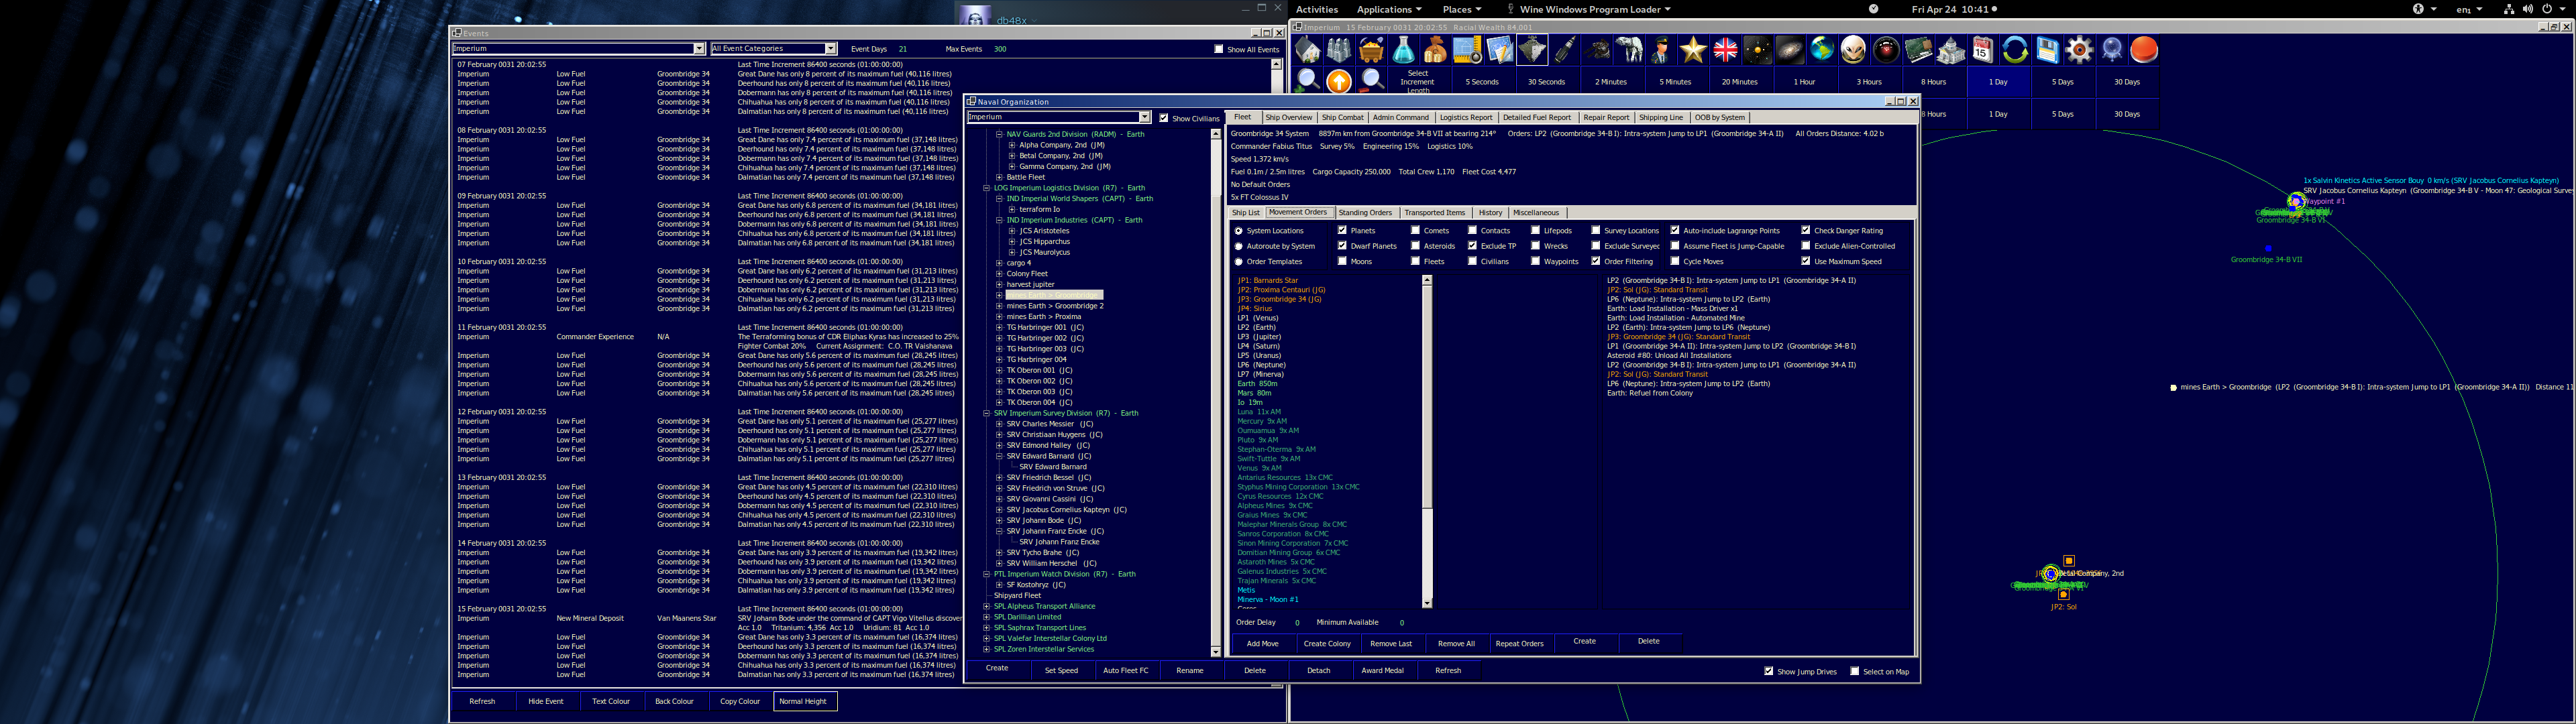
Task: Open the History tab
Action: pyautogui.click(x=1490, y=213)
